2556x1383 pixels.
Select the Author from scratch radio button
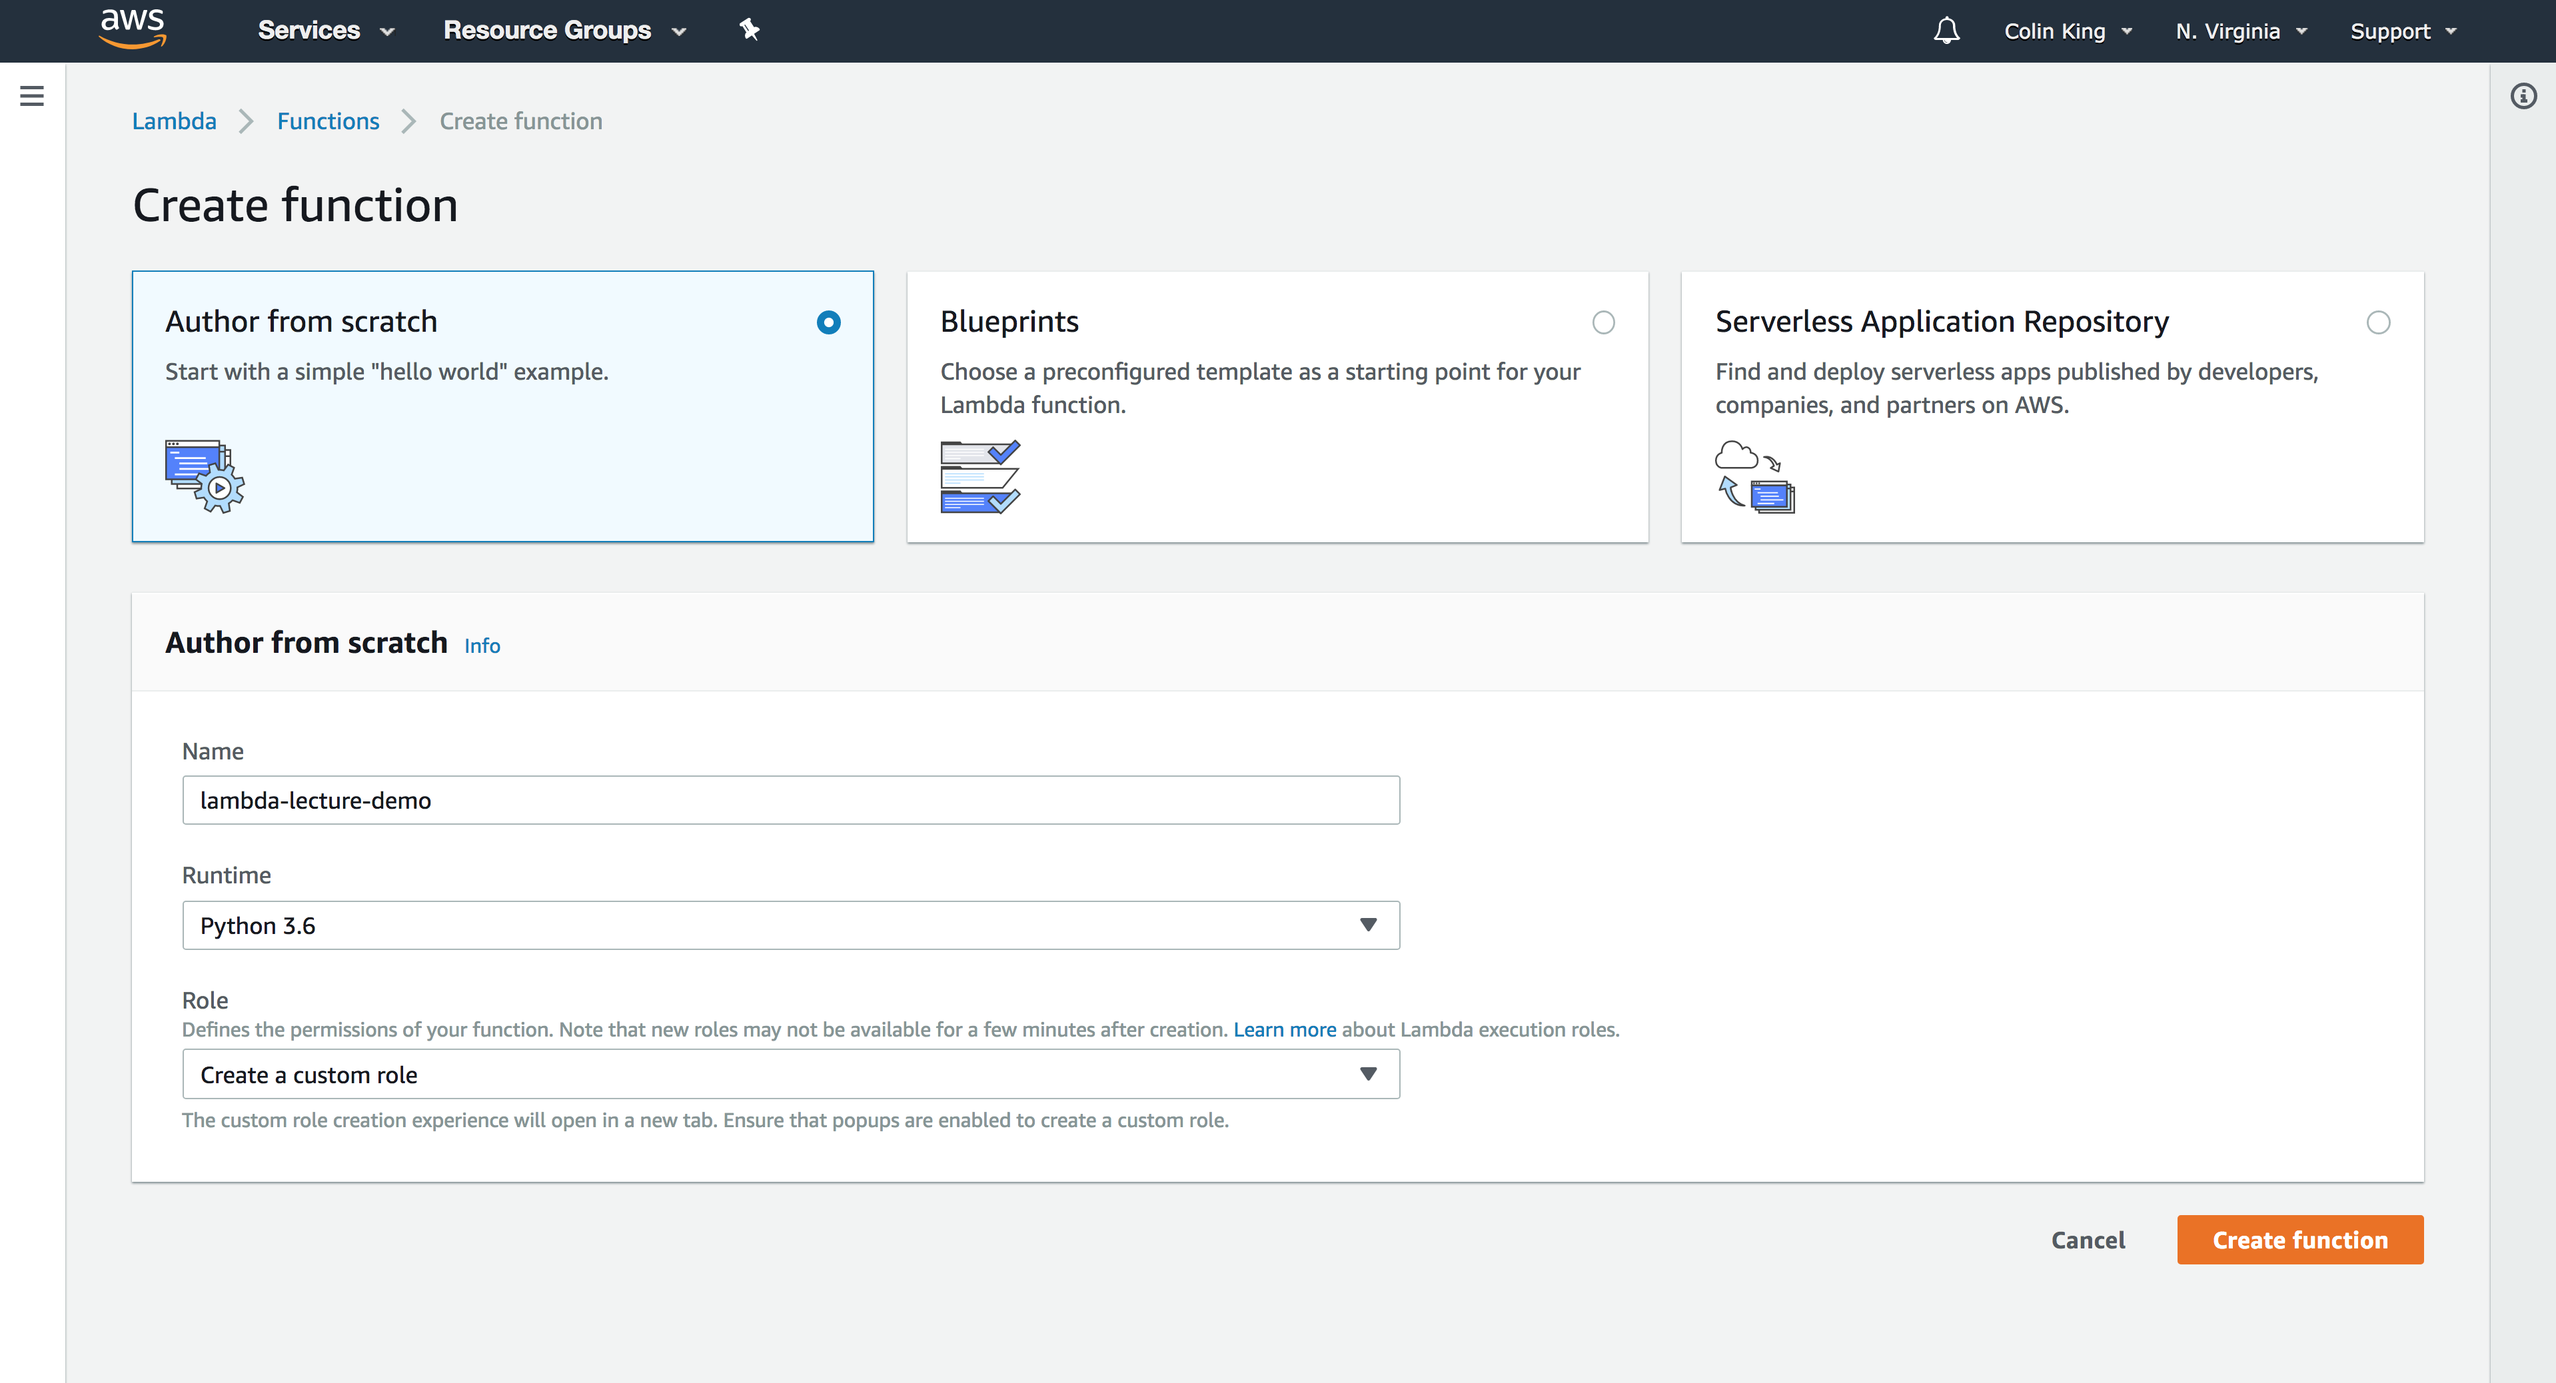(828, 322)
